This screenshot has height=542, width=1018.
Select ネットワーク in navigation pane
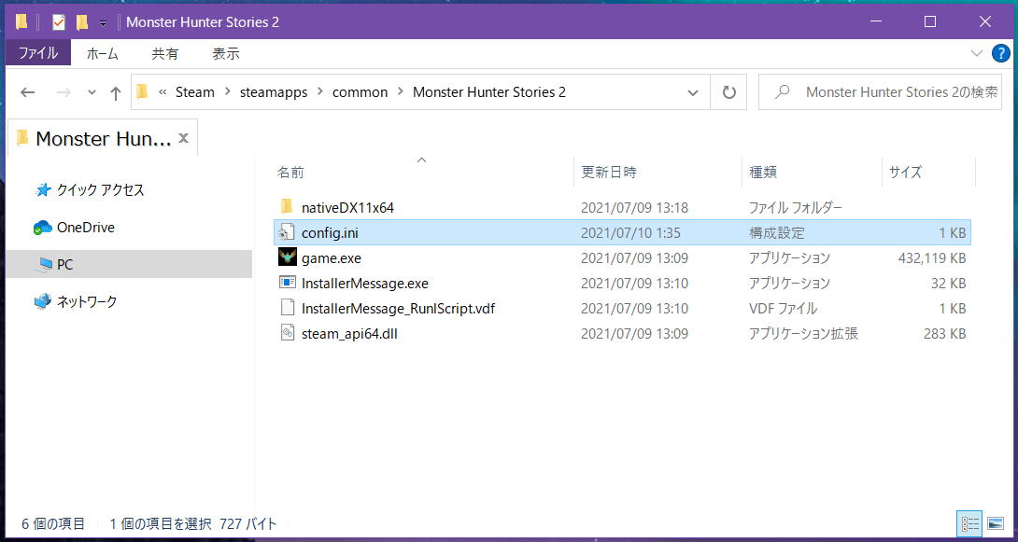click(76, 301)
